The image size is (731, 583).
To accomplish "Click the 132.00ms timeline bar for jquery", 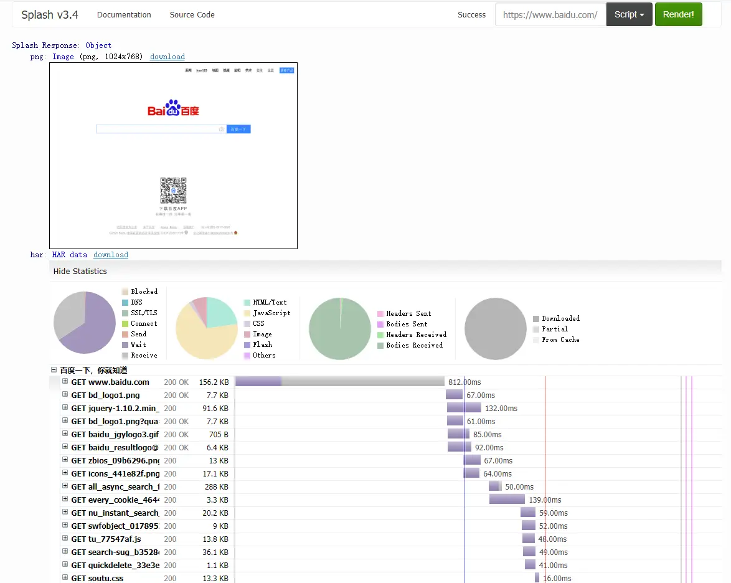I will (464, 407).
